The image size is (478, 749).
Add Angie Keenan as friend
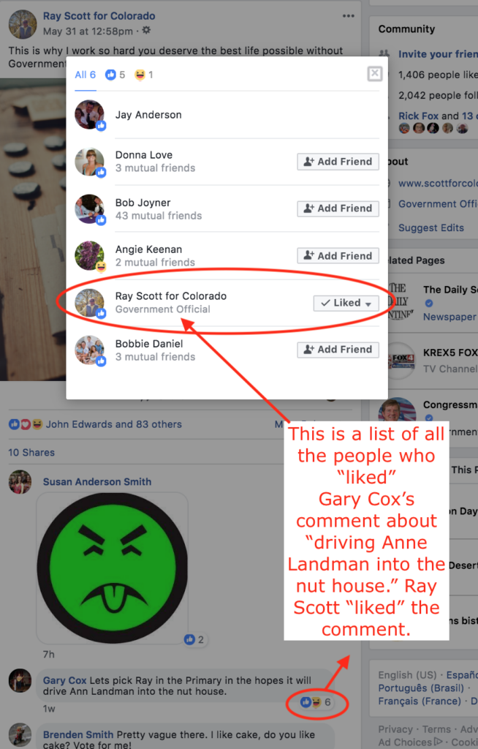338,255
